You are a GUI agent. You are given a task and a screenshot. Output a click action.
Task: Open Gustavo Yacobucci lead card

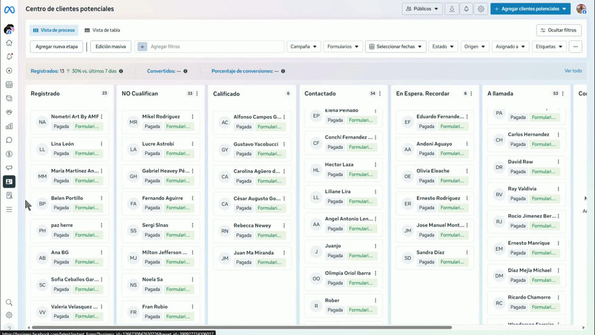(252, 150)
